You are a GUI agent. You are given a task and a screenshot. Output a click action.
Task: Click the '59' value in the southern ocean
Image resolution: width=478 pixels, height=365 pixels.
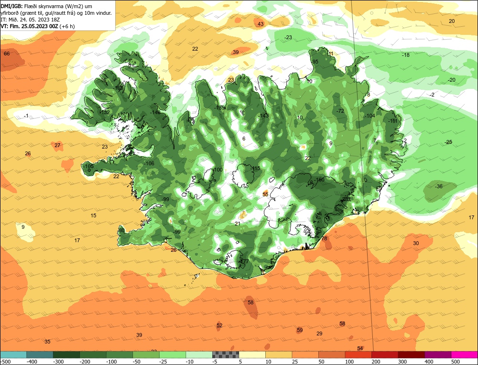pos(300,330)
